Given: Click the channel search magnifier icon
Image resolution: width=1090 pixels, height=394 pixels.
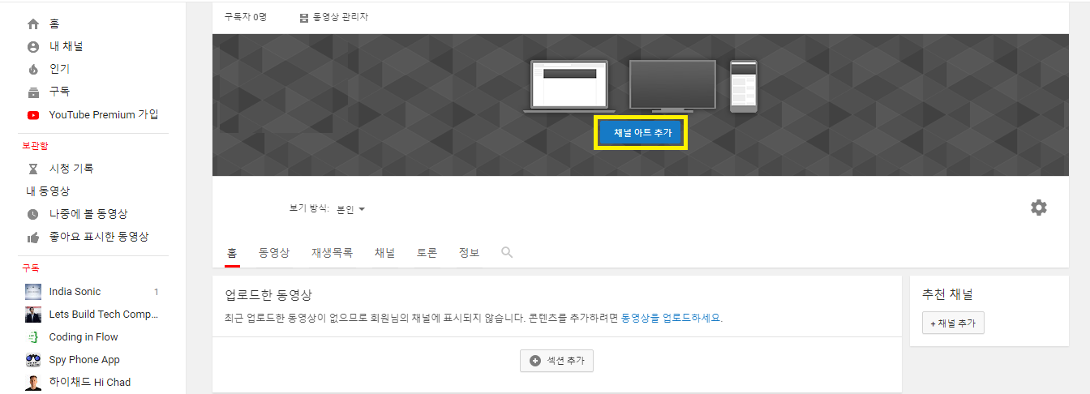Looking at the screenshot, I should (507, 253).
